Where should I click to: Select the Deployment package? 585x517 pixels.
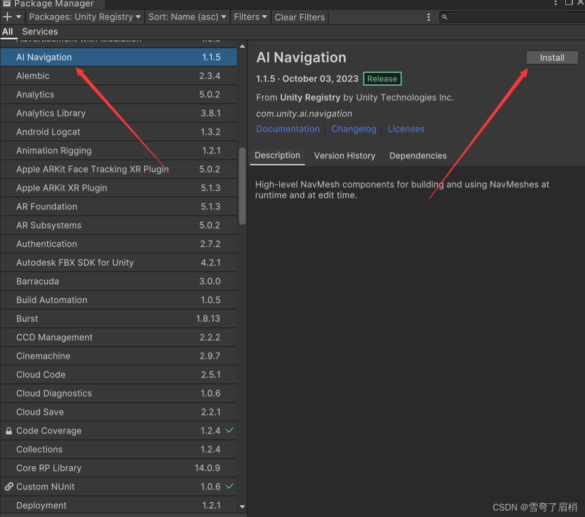pos(119,505)
